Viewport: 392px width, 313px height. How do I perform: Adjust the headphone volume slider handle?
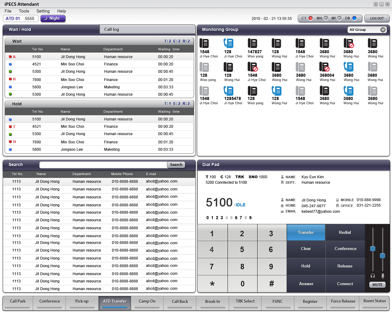point(373,249)
